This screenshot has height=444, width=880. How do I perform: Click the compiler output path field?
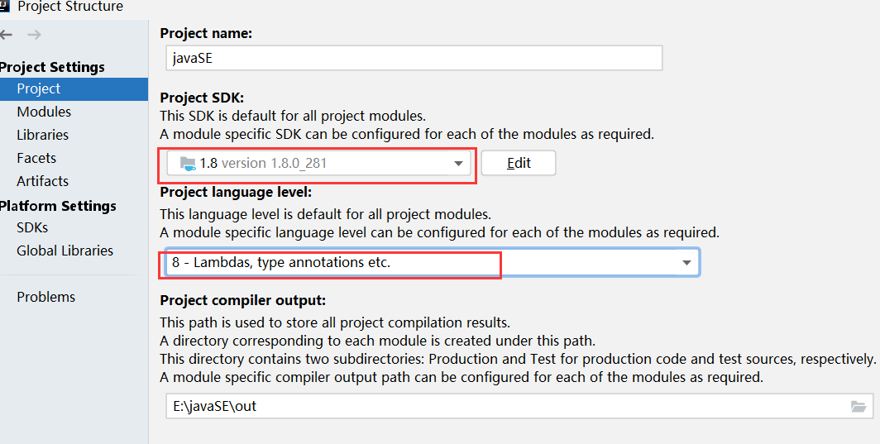[496, 406]
